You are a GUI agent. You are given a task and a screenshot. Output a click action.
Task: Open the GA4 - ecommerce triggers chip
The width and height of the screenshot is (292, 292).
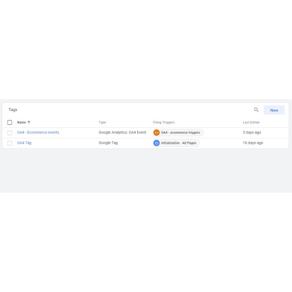click(x=178, y=133)
